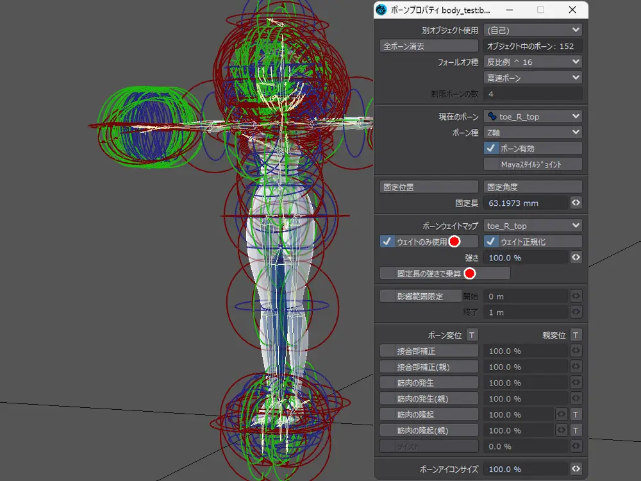Expand フォールオフ種 dropdown
Image resolution: width=641 pixels, height=481 pixels.
coord(532,62)
